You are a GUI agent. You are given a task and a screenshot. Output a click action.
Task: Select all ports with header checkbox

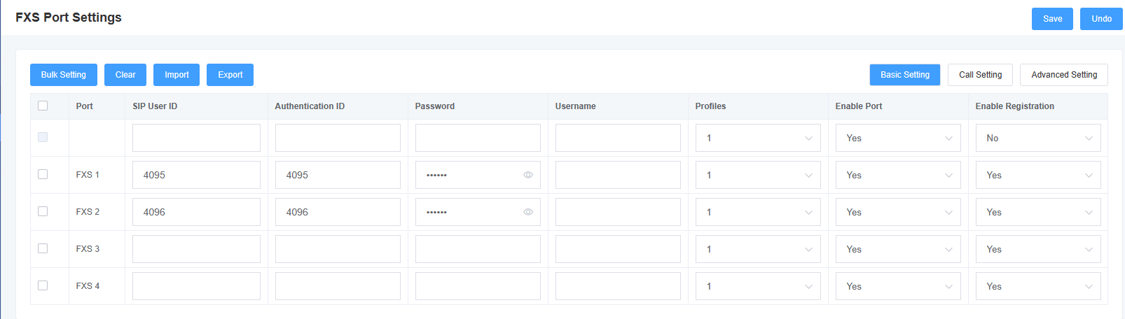pyautogui.click(x=43, y=106)
